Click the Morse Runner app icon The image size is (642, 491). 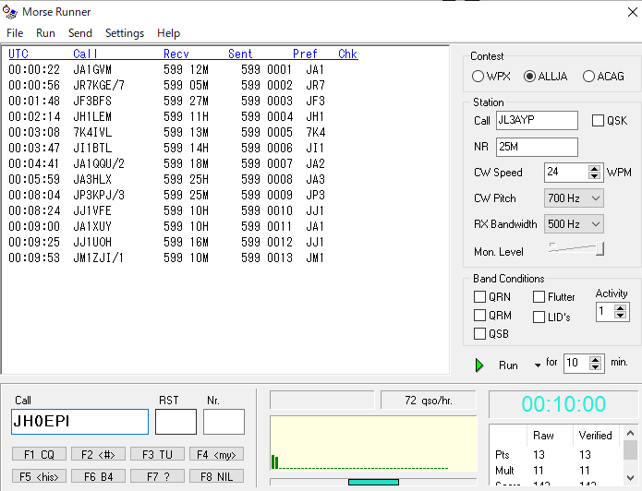pyautogui.click(x=10, y=12)
